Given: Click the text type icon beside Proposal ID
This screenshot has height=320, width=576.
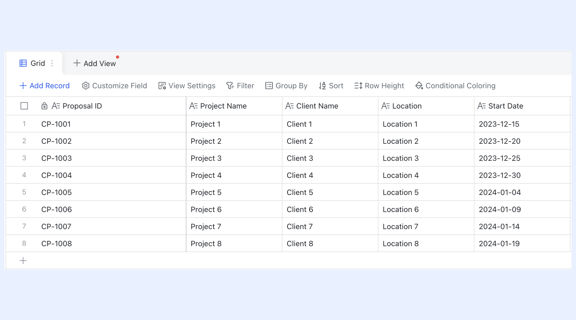Looking at the screenshot, I should [x=56, y=106].
